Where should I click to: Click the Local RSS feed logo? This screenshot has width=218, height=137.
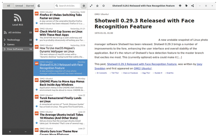point(18,18)
